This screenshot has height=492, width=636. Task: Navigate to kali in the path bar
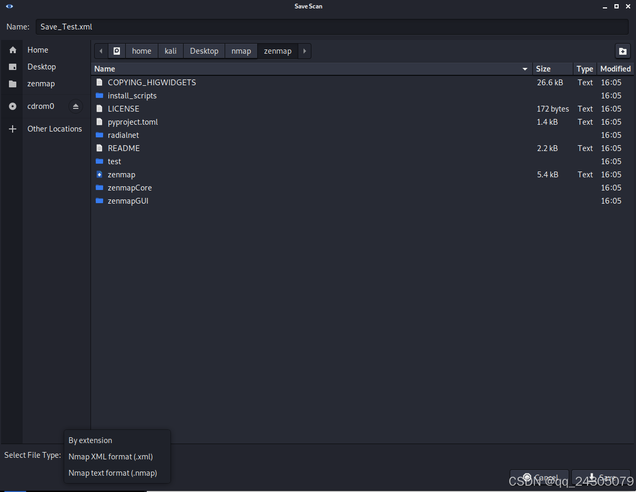pos(170,51)
